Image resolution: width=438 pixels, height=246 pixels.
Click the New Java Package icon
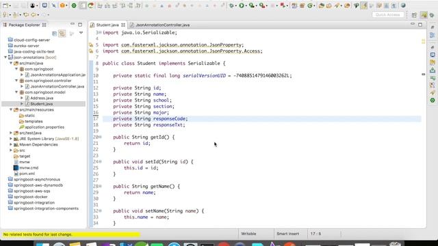(x=302, y=5)
